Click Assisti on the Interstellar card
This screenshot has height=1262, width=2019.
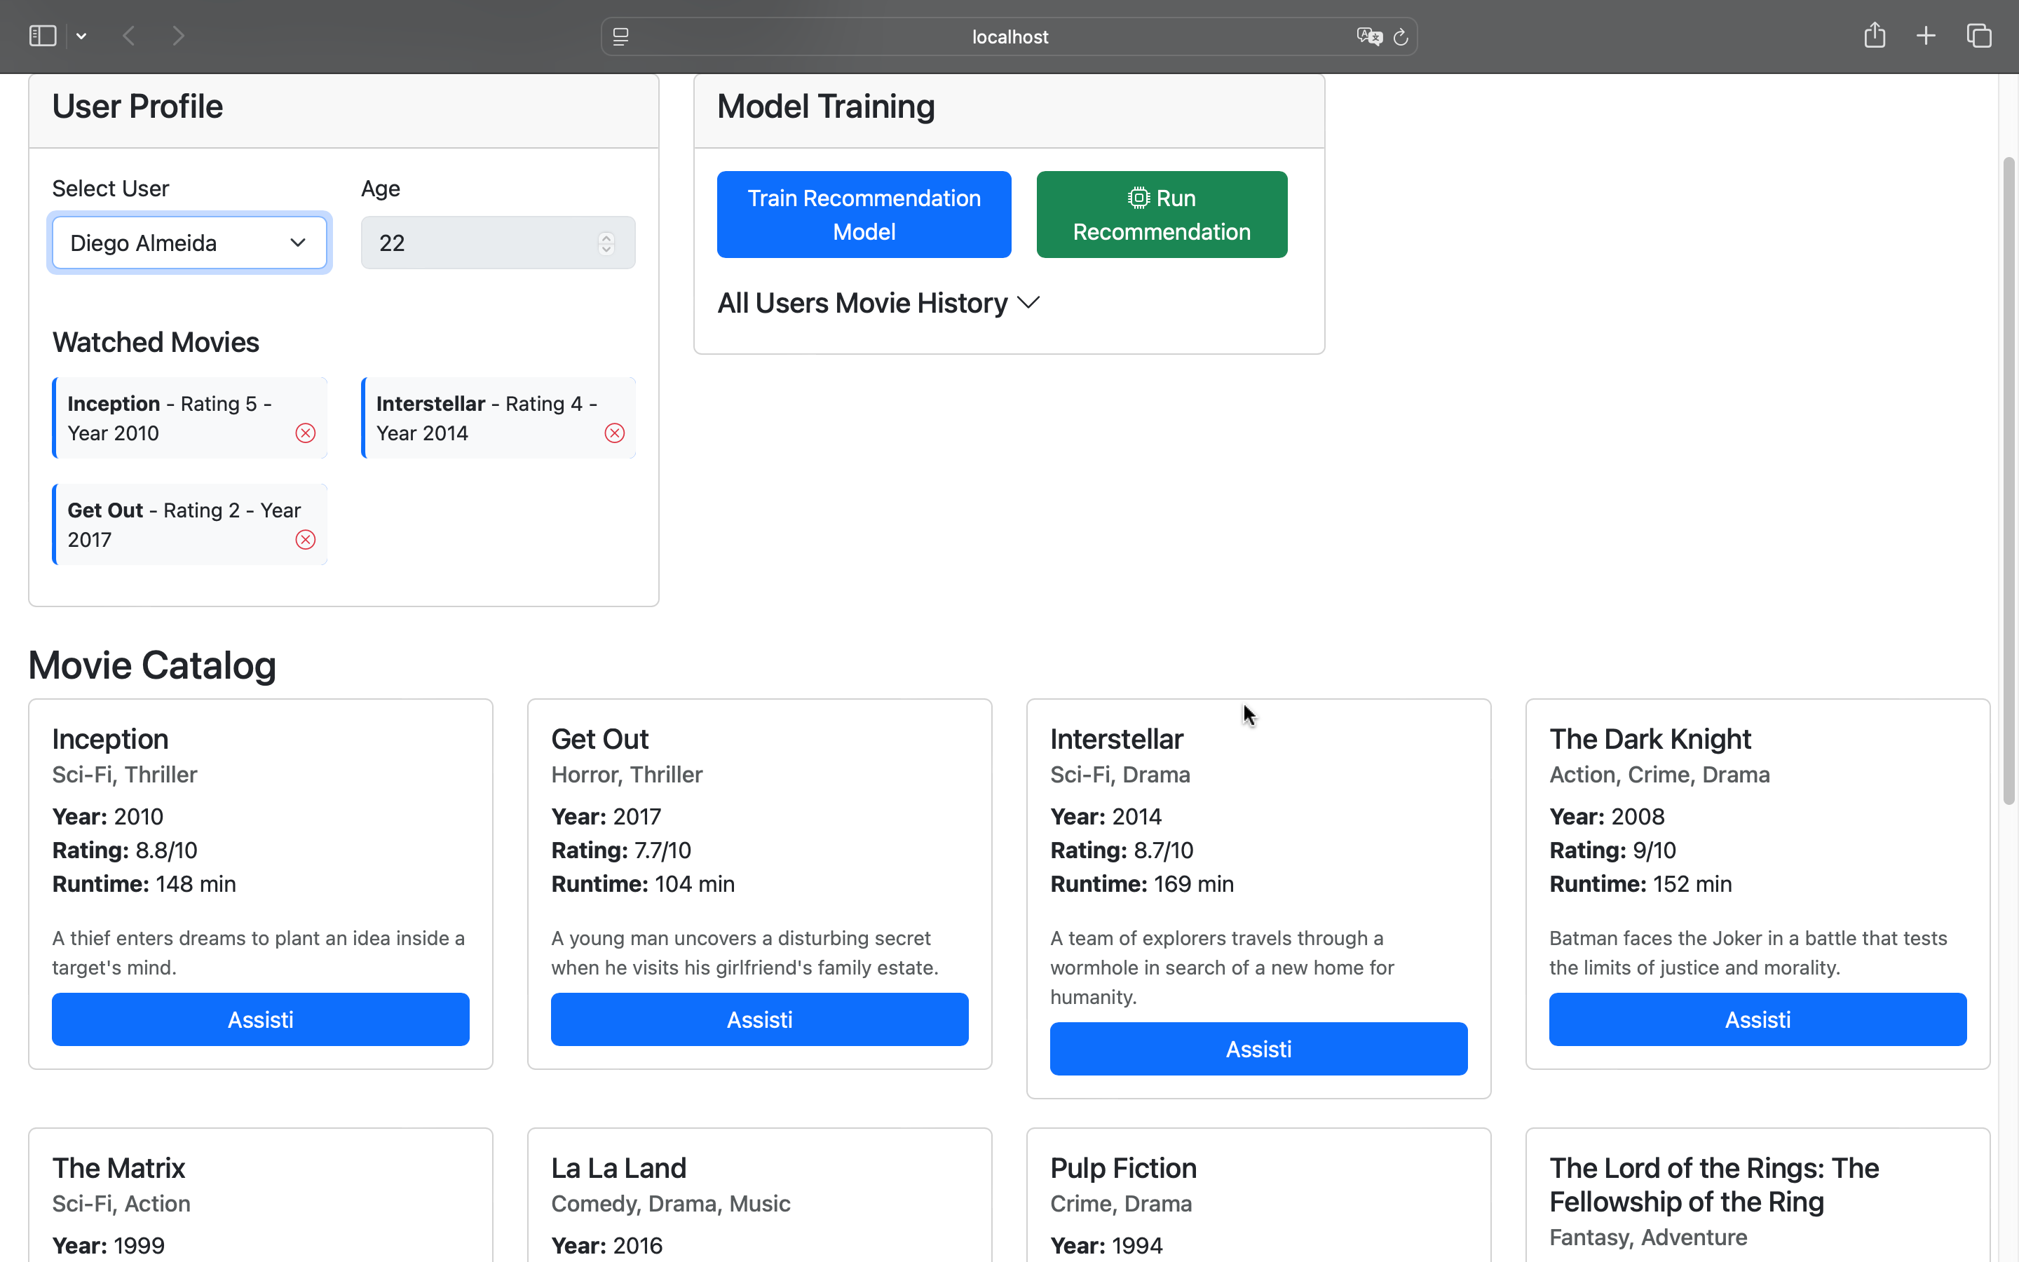pos(1259,1049)
